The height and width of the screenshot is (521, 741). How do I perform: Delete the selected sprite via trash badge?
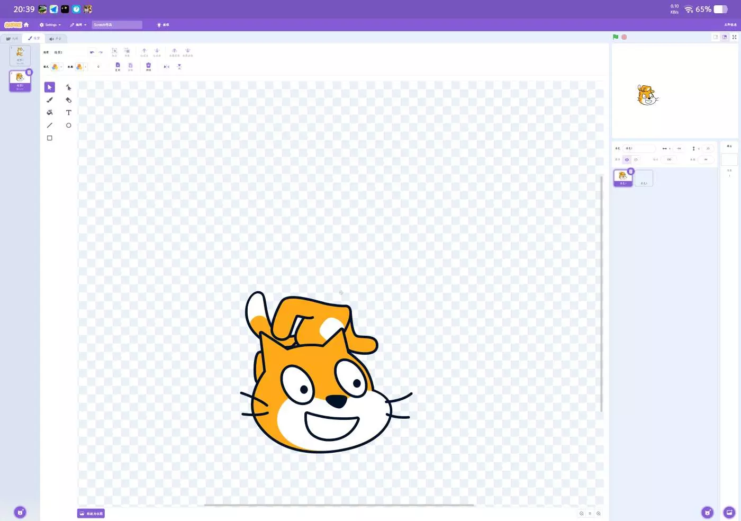click(631, 172)
